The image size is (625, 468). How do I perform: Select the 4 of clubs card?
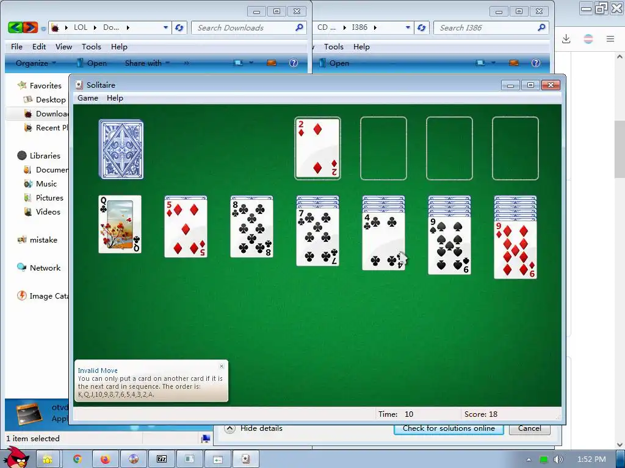tap(383, 241)
